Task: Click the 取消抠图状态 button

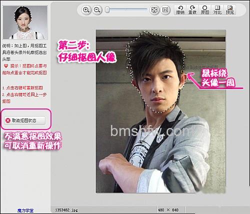Action: tap(24, 120)
